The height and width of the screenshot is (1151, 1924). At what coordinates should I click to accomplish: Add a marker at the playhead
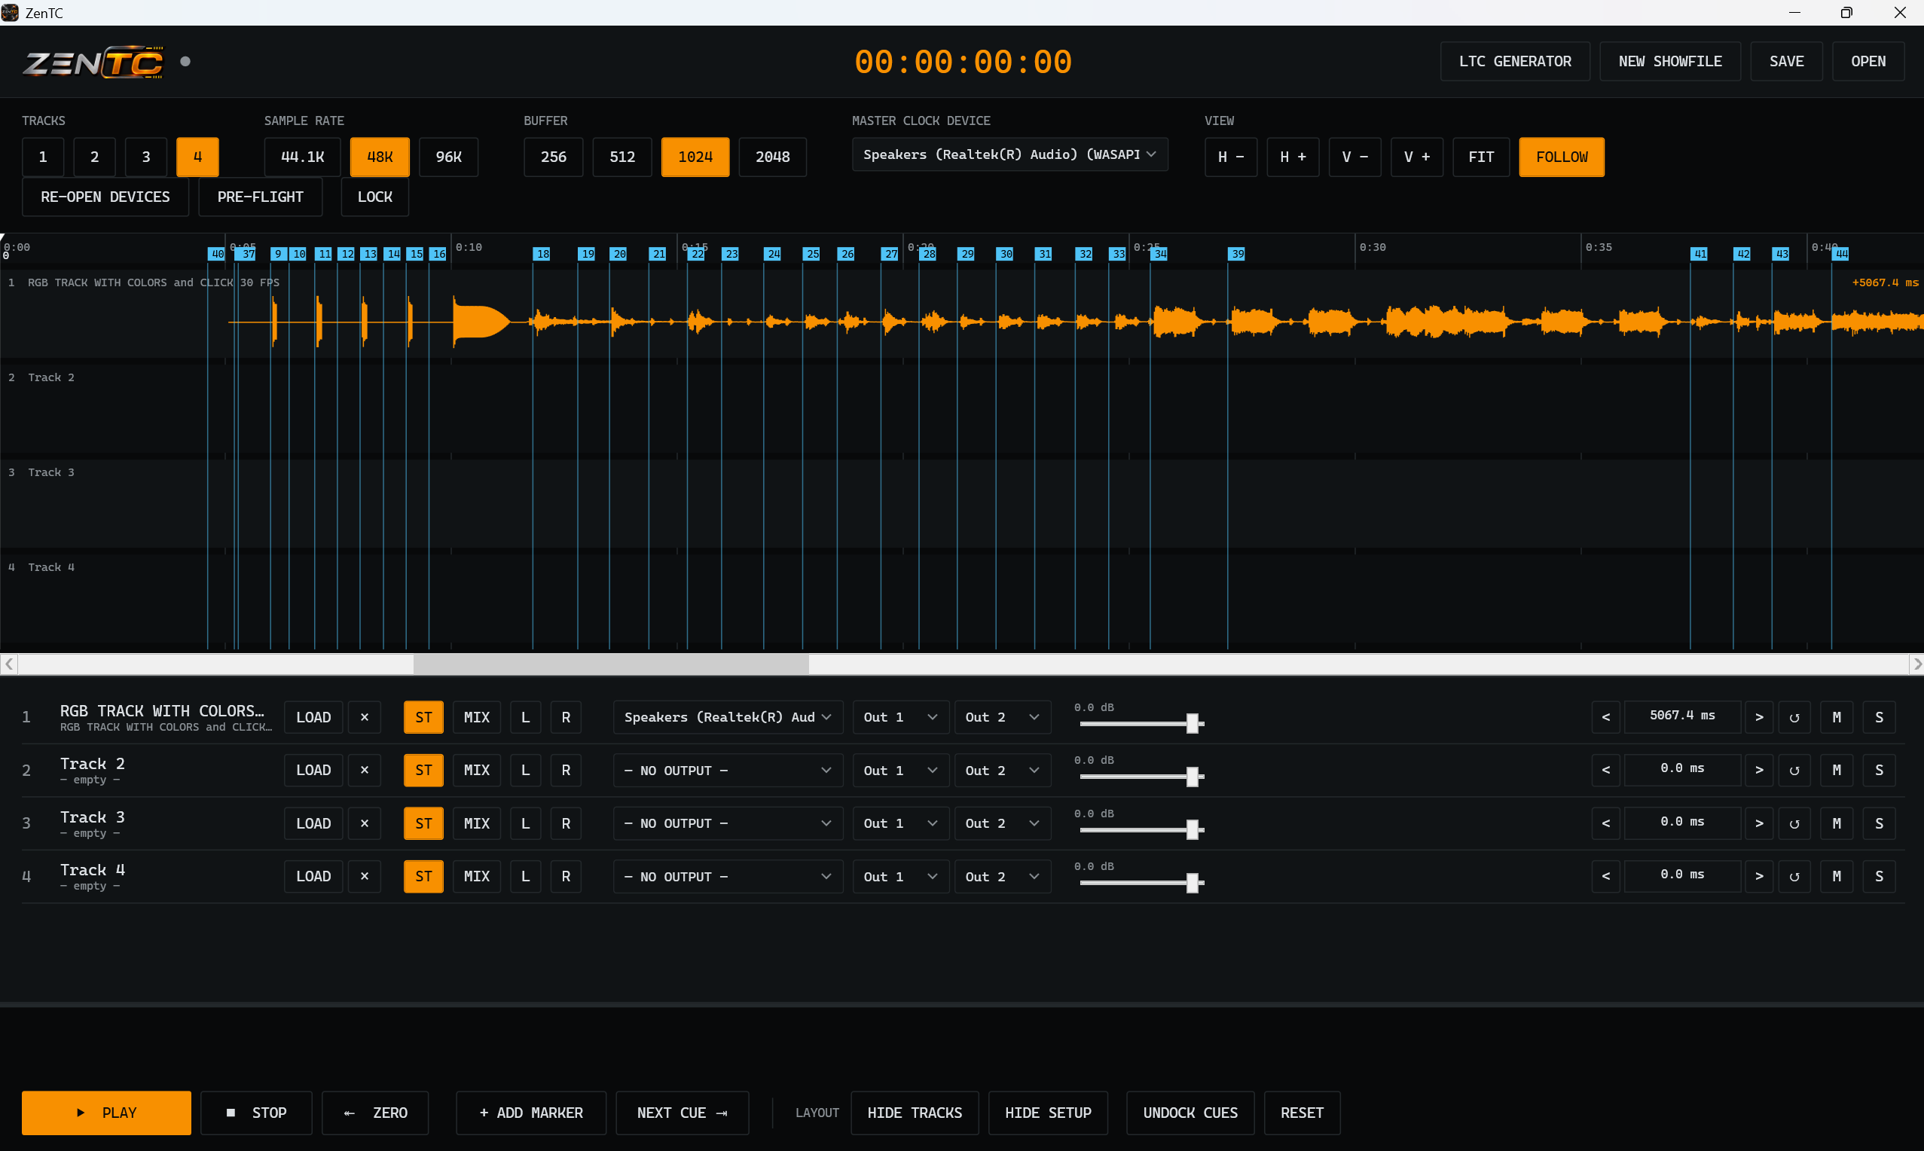point(531,1113)
